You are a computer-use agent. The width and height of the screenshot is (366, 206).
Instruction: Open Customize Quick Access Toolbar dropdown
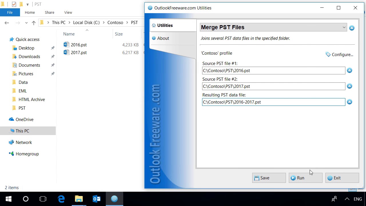point(27,4)
